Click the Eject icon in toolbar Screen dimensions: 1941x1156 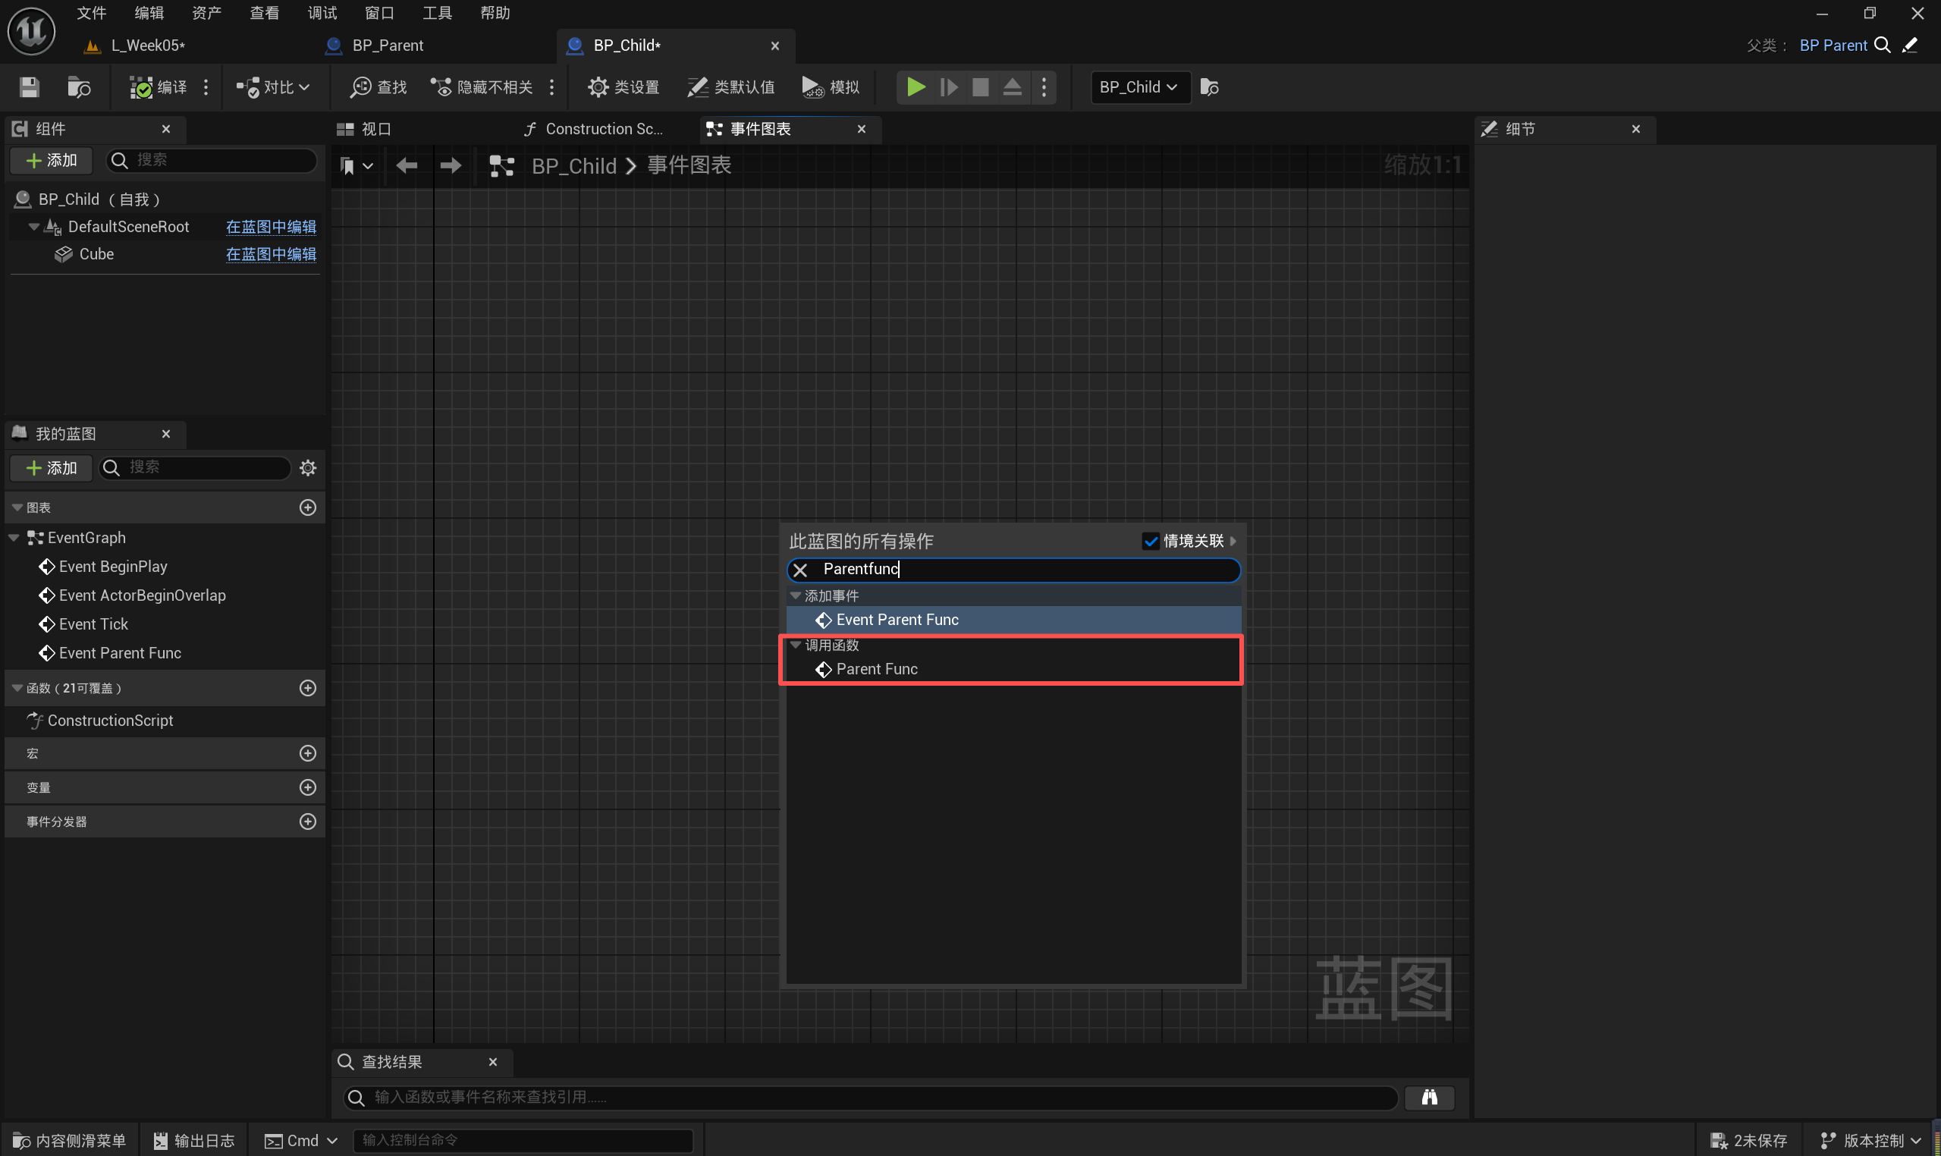(1012, 87)
